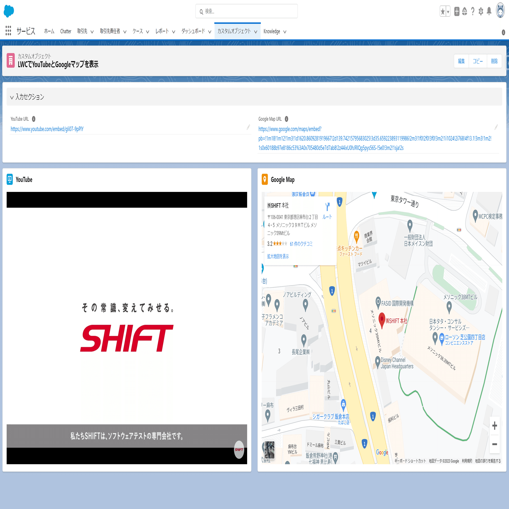Viewport: 509px width, 509px height.
Task: Zoom out the map with minus
Action: [494, 444]
